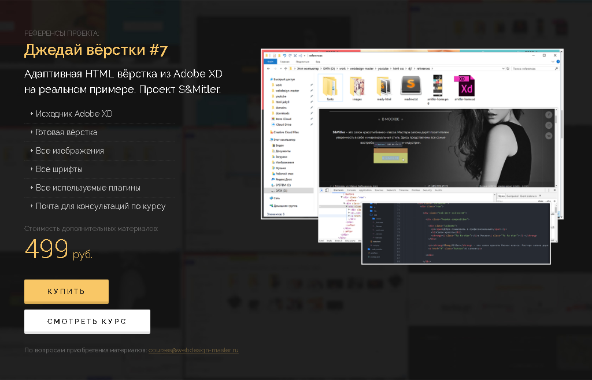Screen dimensions: 592x380
Task: Click the DevTools inspect element icon
Action: tap(322, 191)
